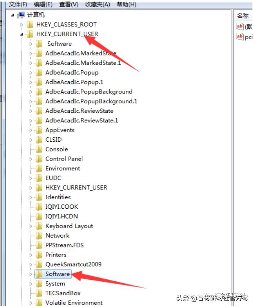Select the Printers key label

coord(56,255)
